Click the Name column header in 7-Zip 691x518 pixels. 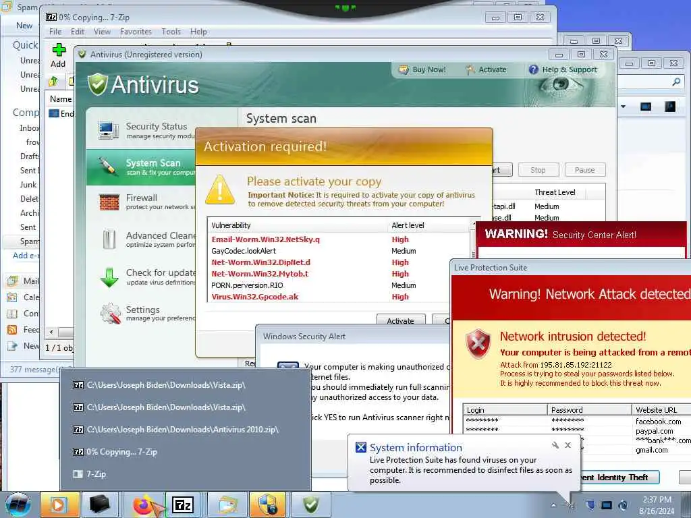pyautogui.click(x=61, y=99)
